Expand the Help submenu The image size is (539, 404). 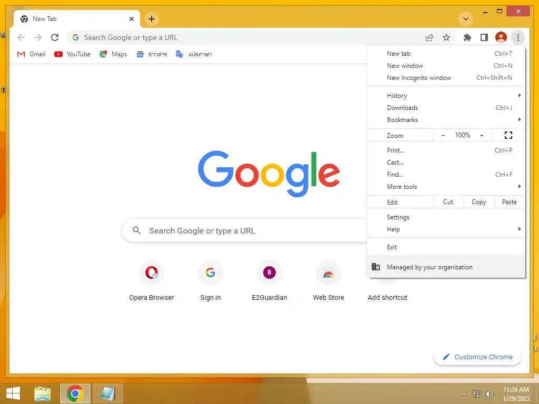click(x=446, y=229)
